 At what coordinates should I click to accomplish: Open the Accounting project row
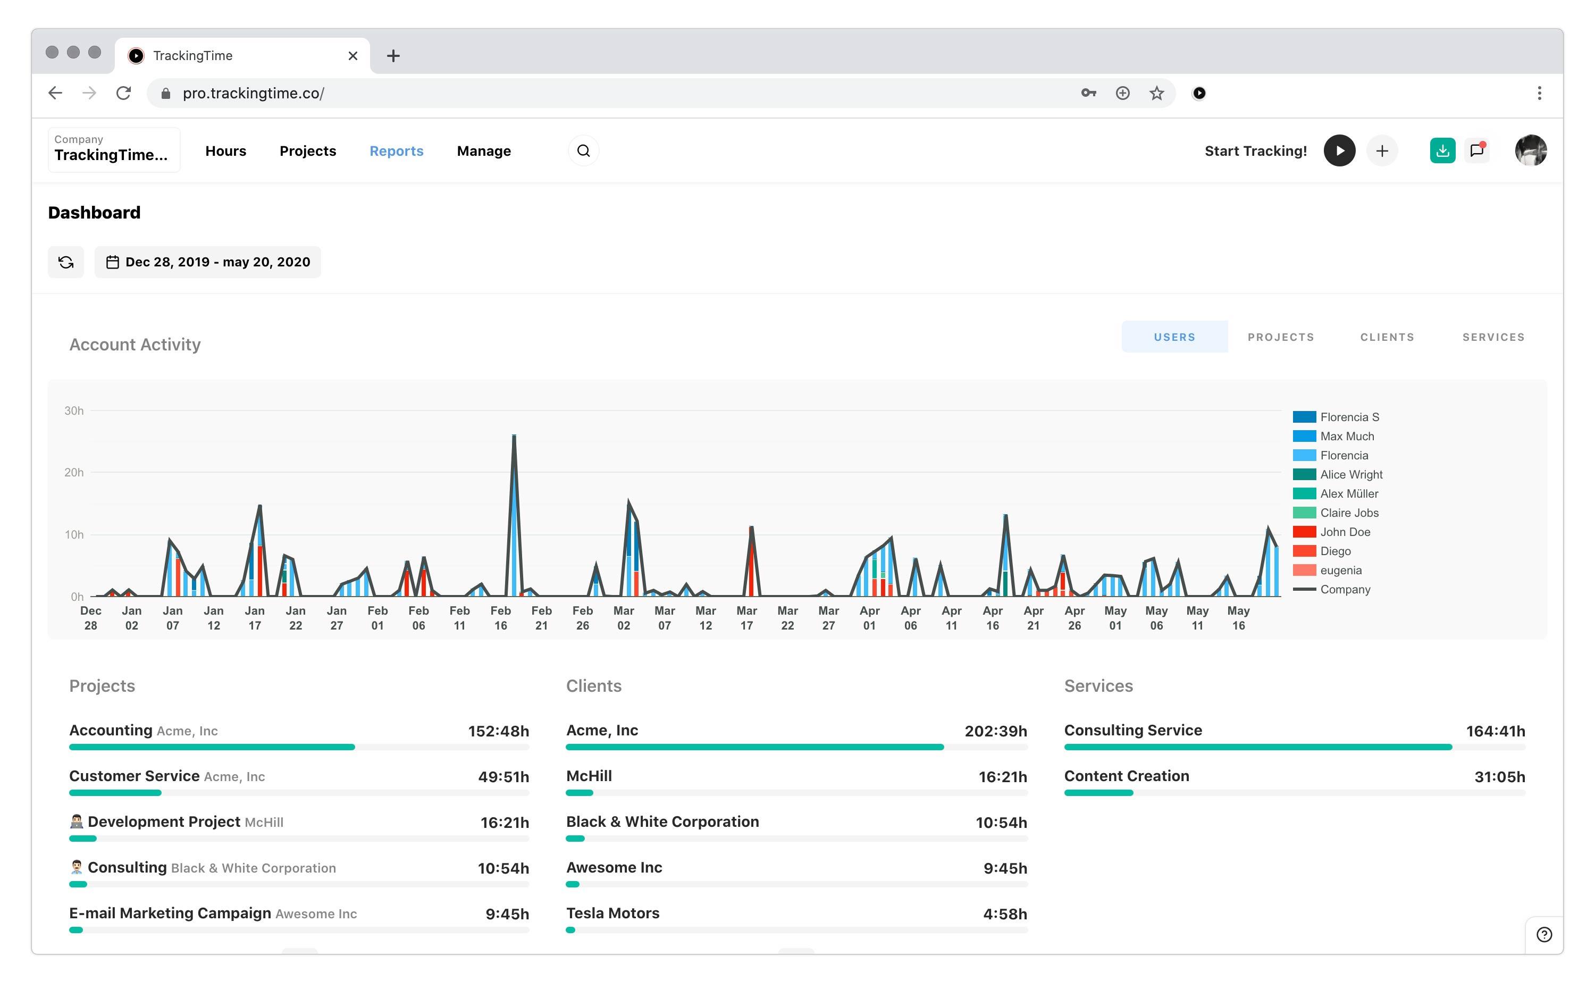click(x=299, y=736)
